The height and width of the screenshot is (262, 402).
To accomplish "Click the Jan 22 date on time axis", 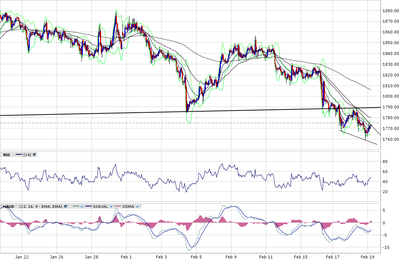I will 22,257.
